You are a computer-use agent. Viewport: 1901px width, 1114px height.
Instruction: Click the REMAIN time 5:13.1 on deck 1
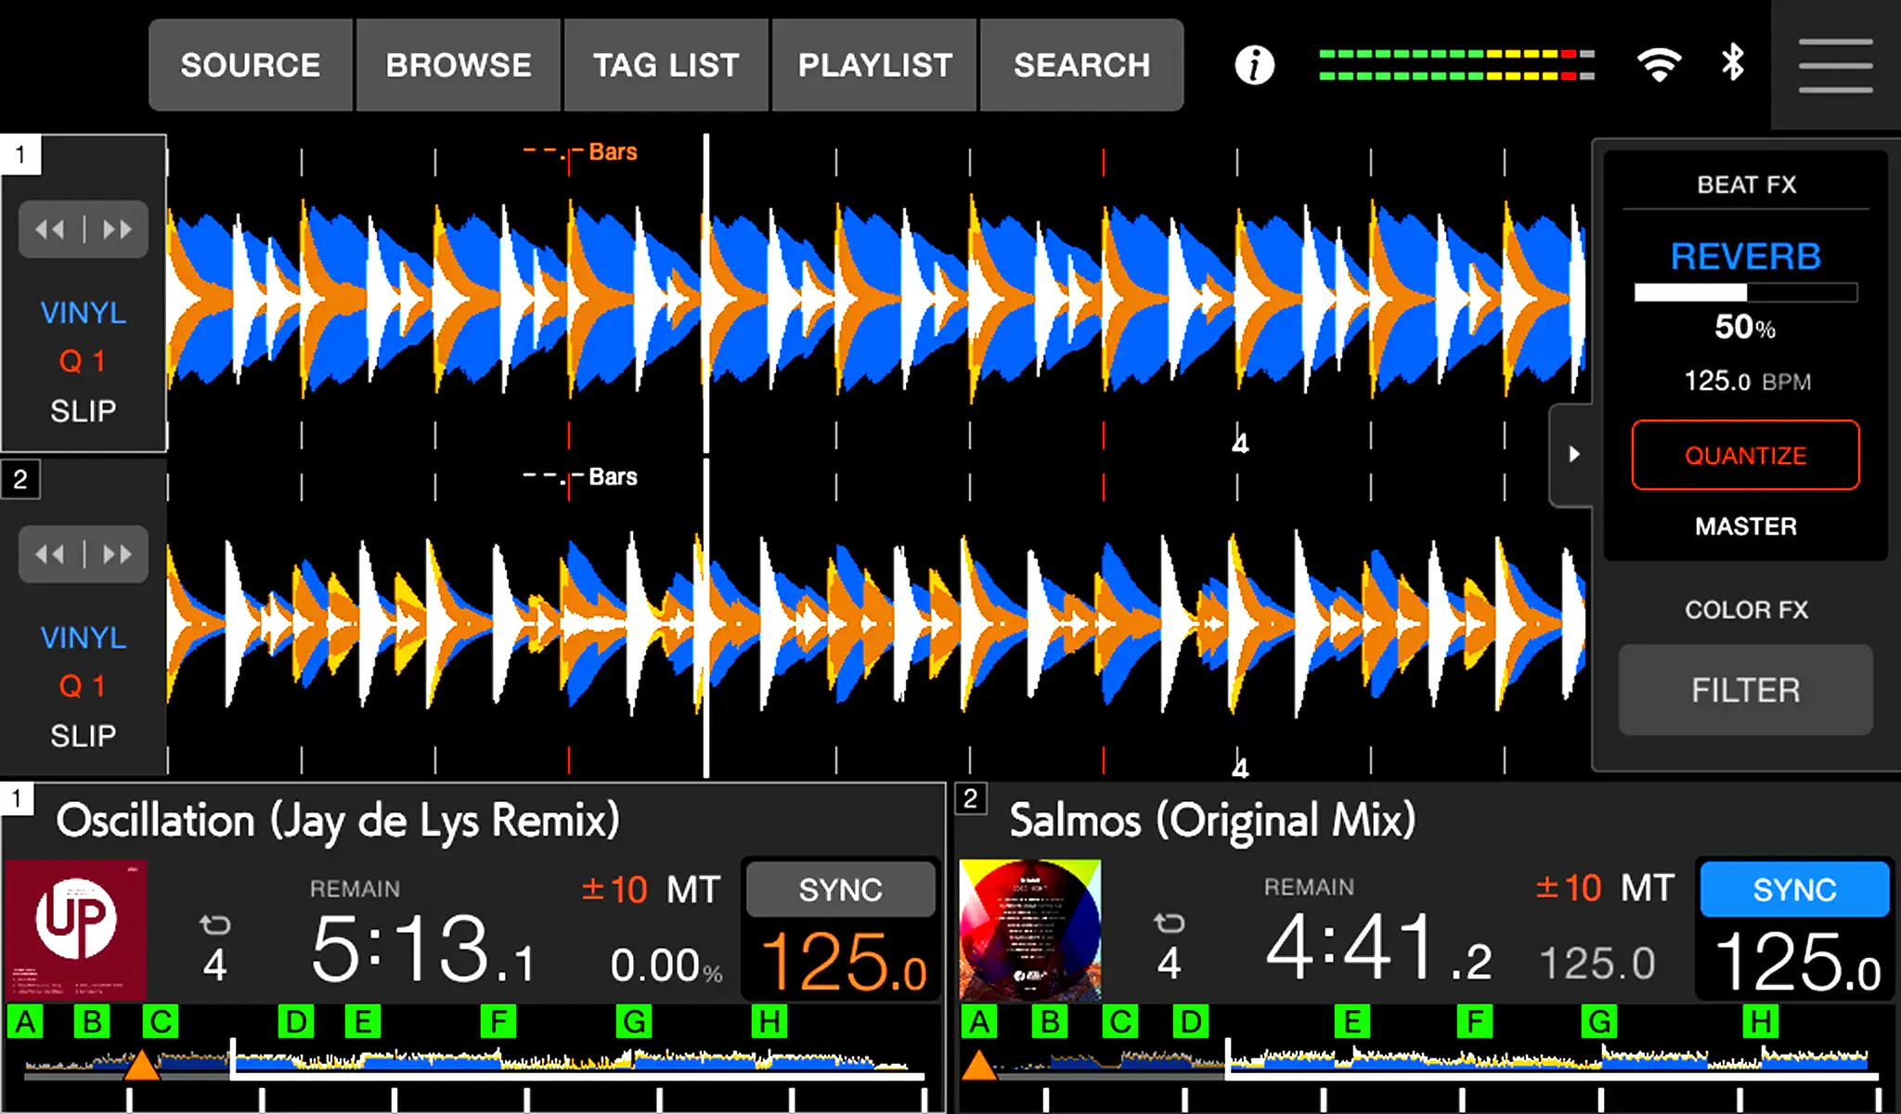(x=423, y=949)
